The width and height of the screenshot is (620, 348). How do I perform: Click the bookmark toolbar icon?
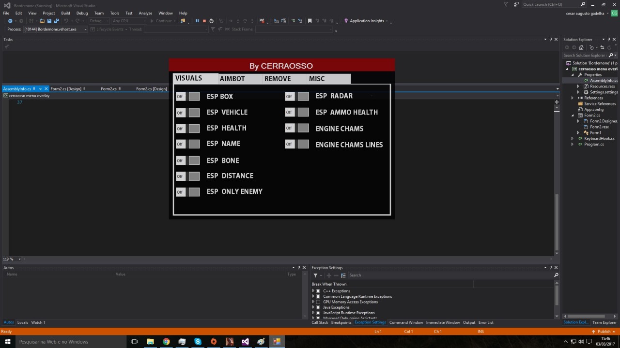310,21
